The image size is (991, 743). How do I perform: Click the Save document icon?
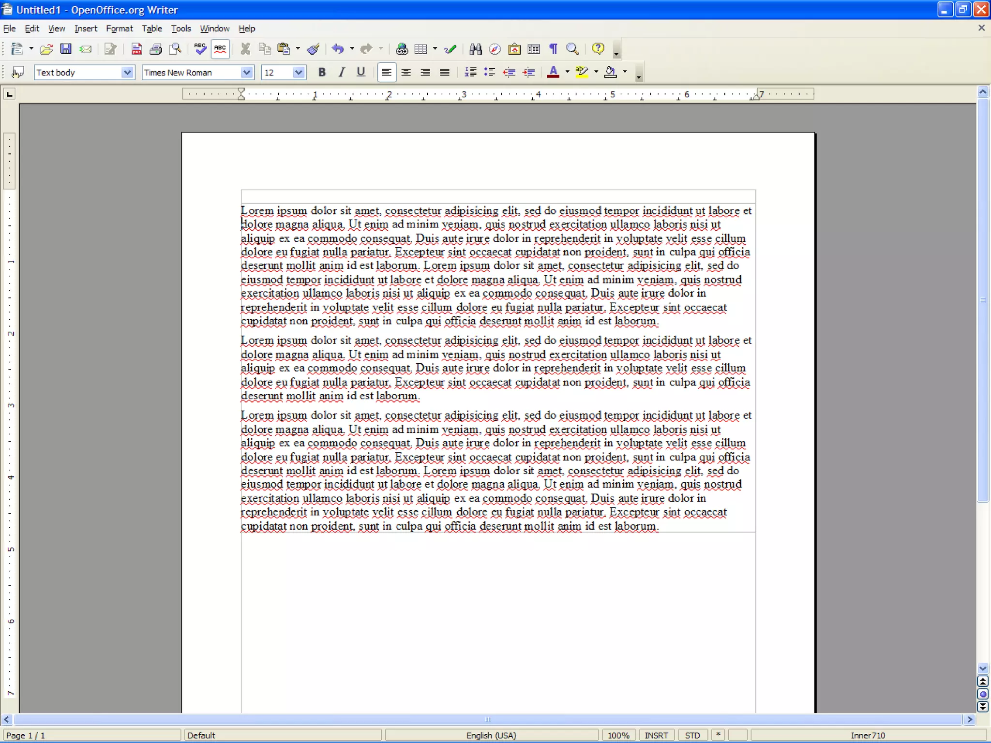pyautogui.click(x=65, y=49)
